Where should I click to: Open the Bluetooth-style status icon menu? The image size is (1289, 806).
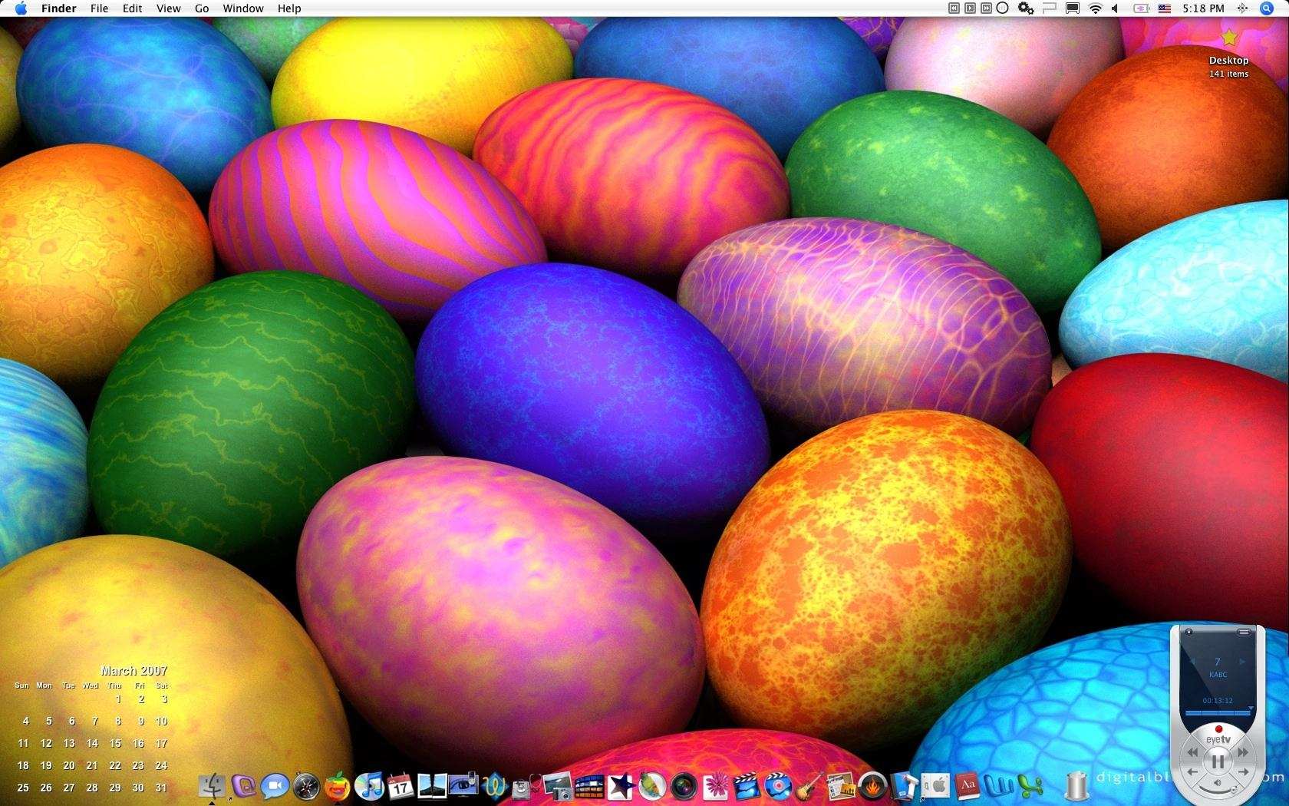1242,8
